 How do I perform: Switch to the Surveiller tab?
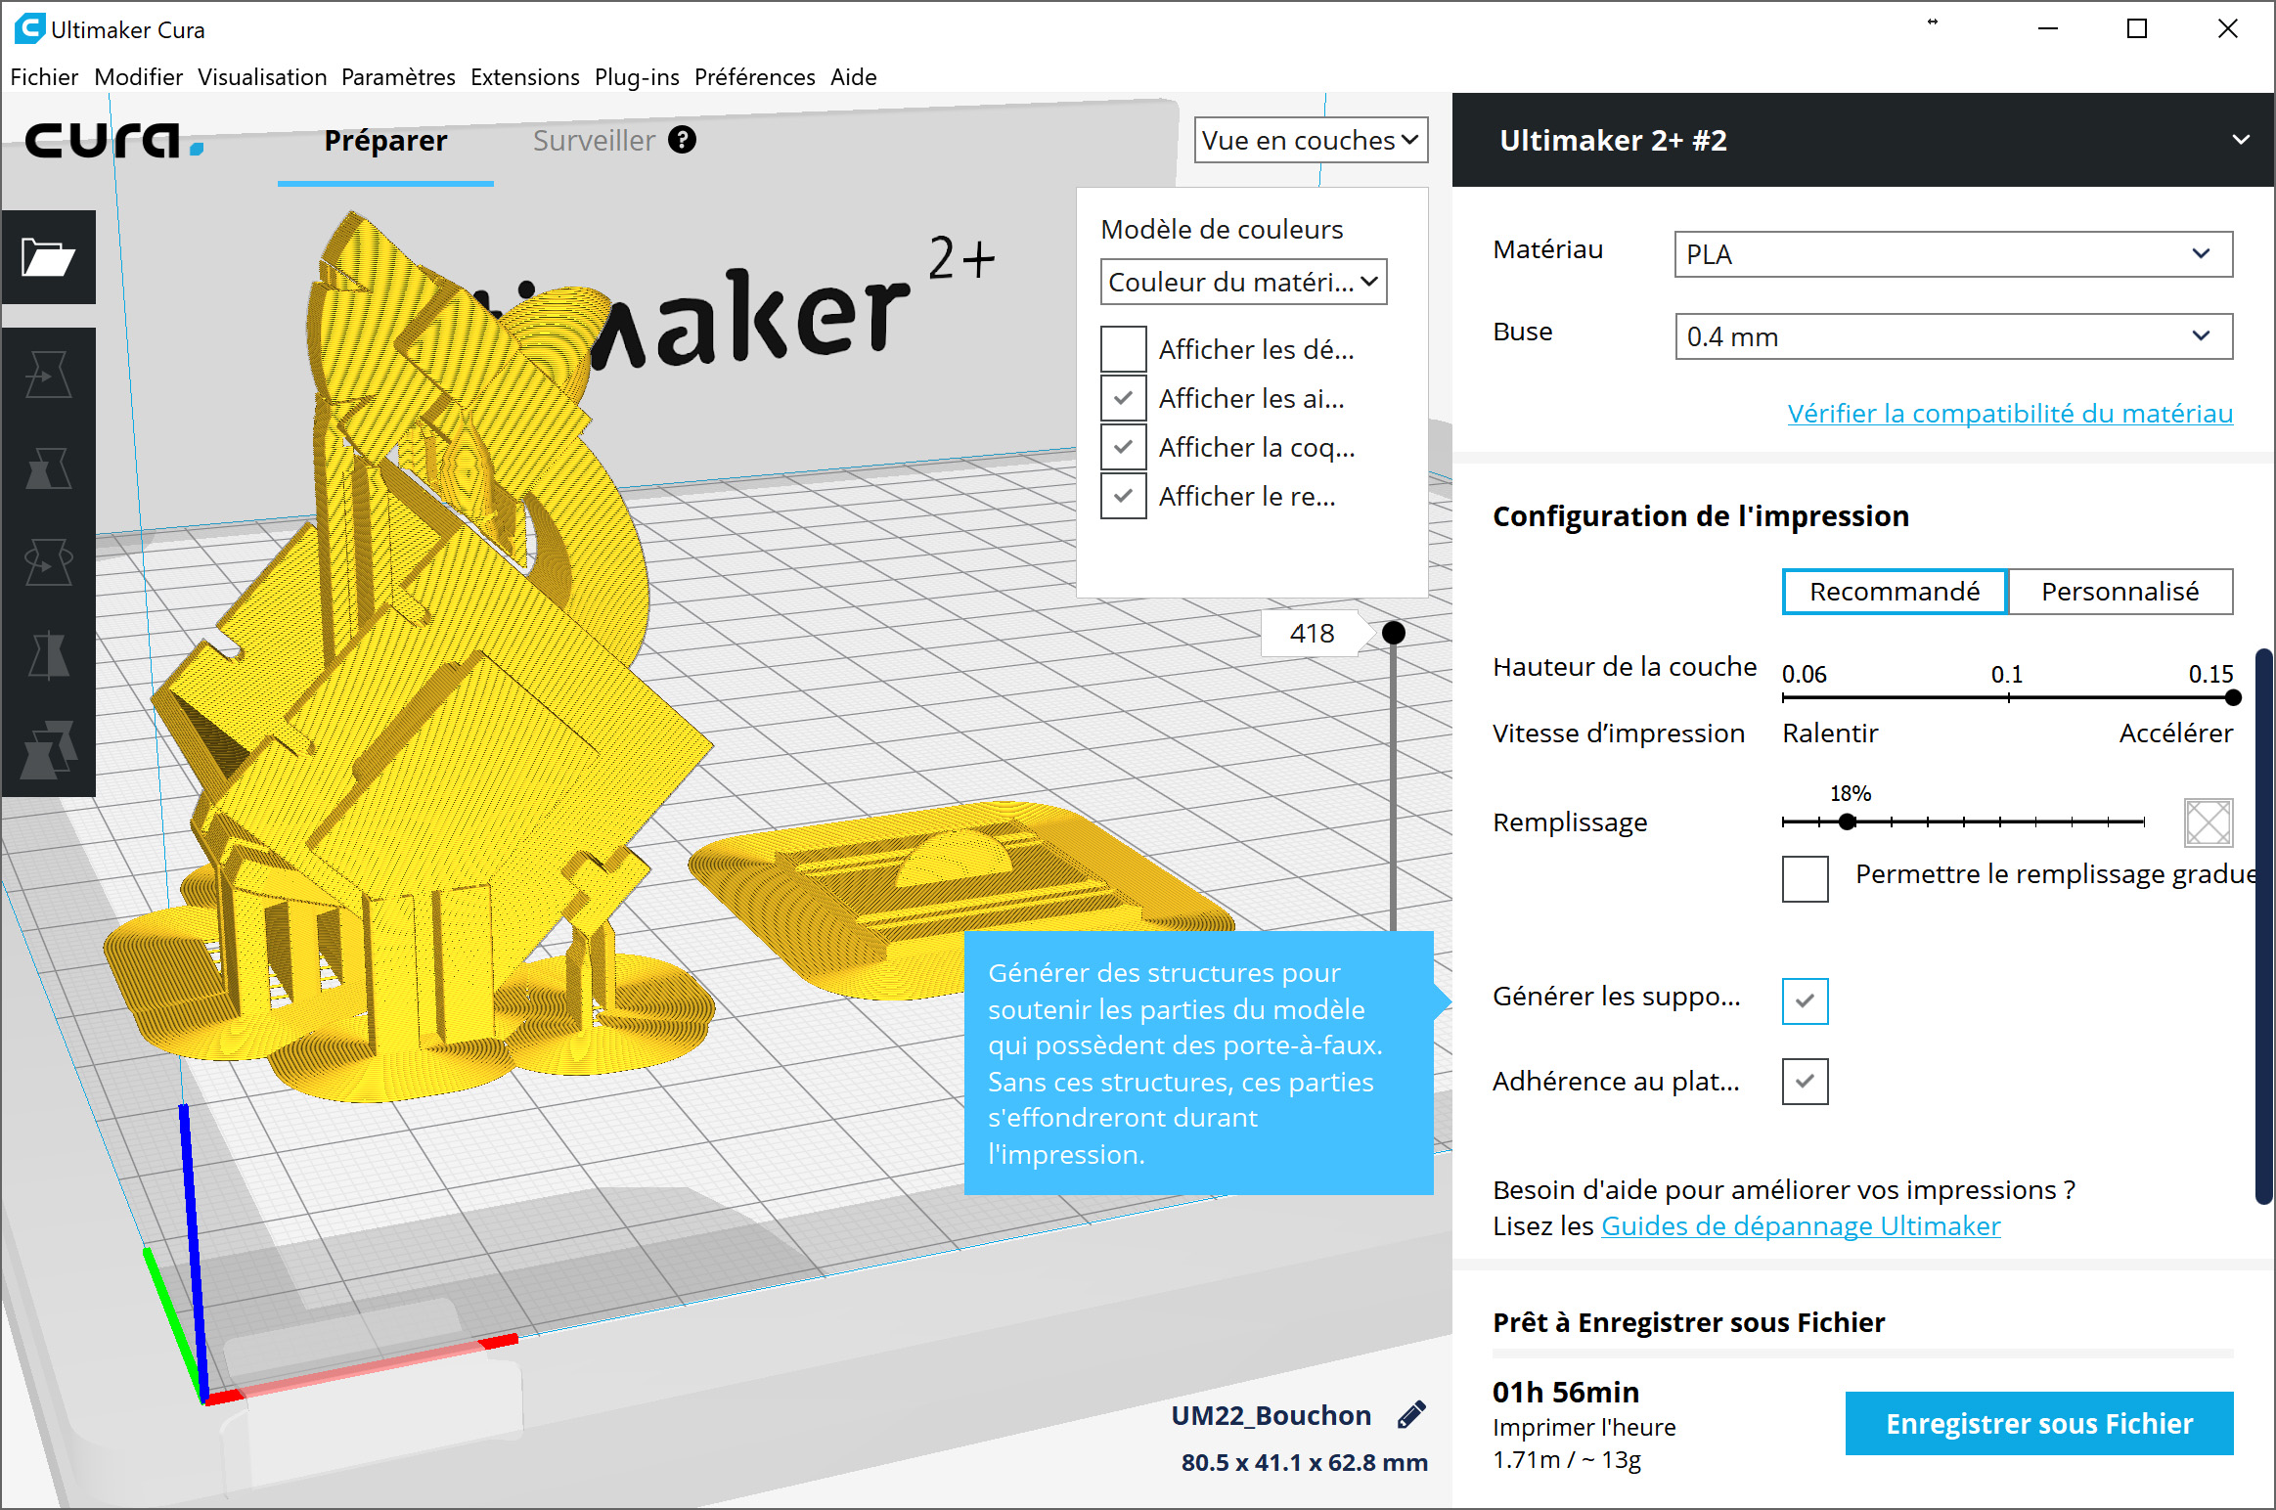(594, 140)
